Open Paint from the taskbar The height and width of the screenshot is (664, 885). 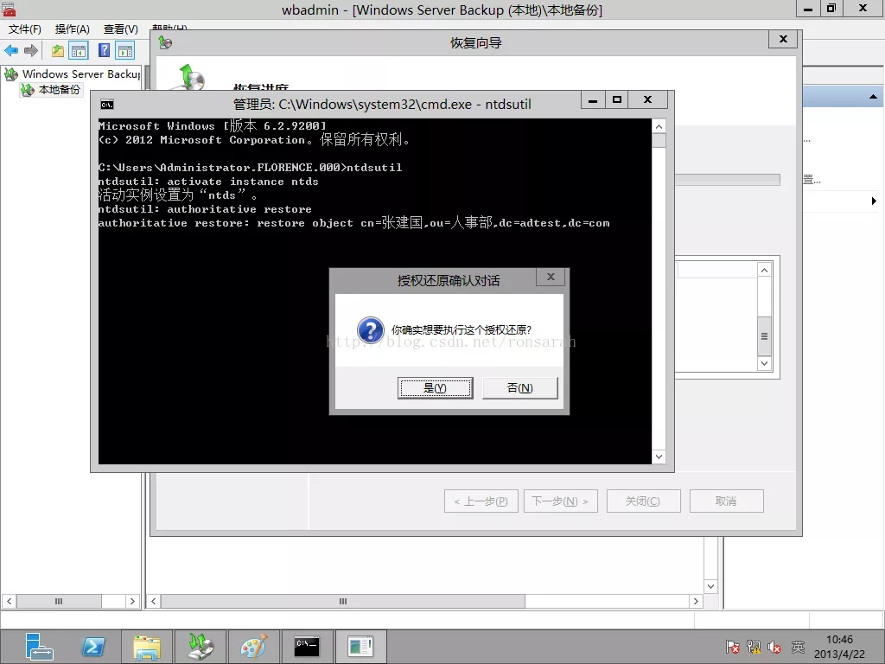pyautogui.click(x=253, y=646)
